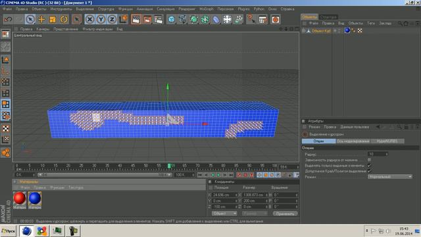This screenshot has height=237, width=421.
Task: Toggle the X axis lock
Action: (x=89, y=19)
